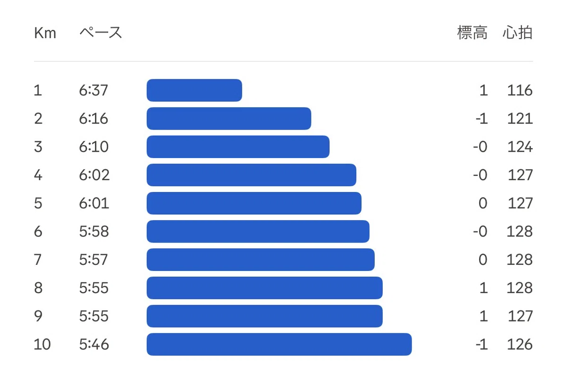Select the pace bar for kilometer 8
Image resolution: width=567 pixels, height=374 pixels.
point(265,287)
